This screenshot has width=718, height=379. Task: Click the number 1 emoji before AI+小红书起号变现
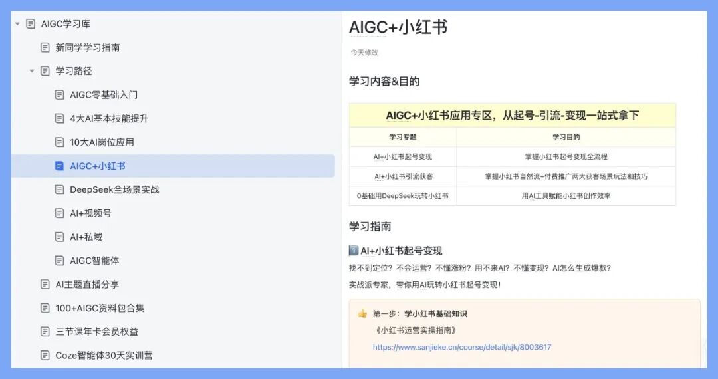click(x=354, y=251)
